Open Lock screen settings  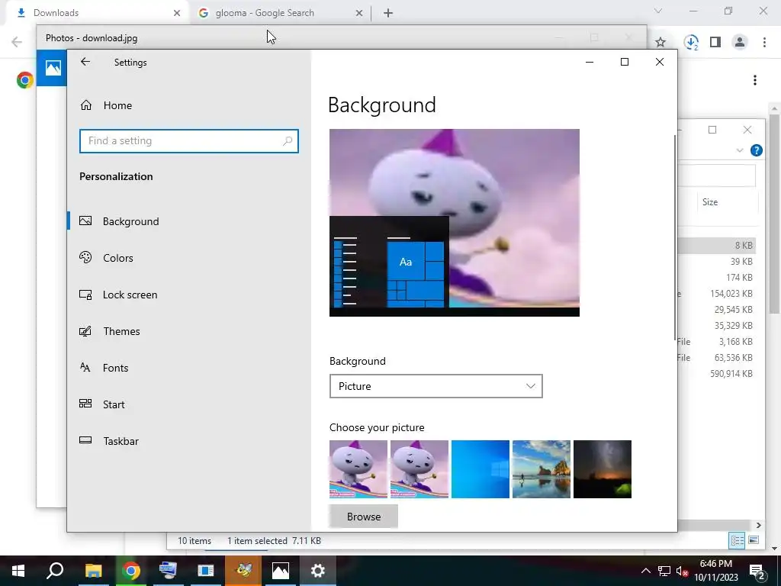click(x=130, y=295)
